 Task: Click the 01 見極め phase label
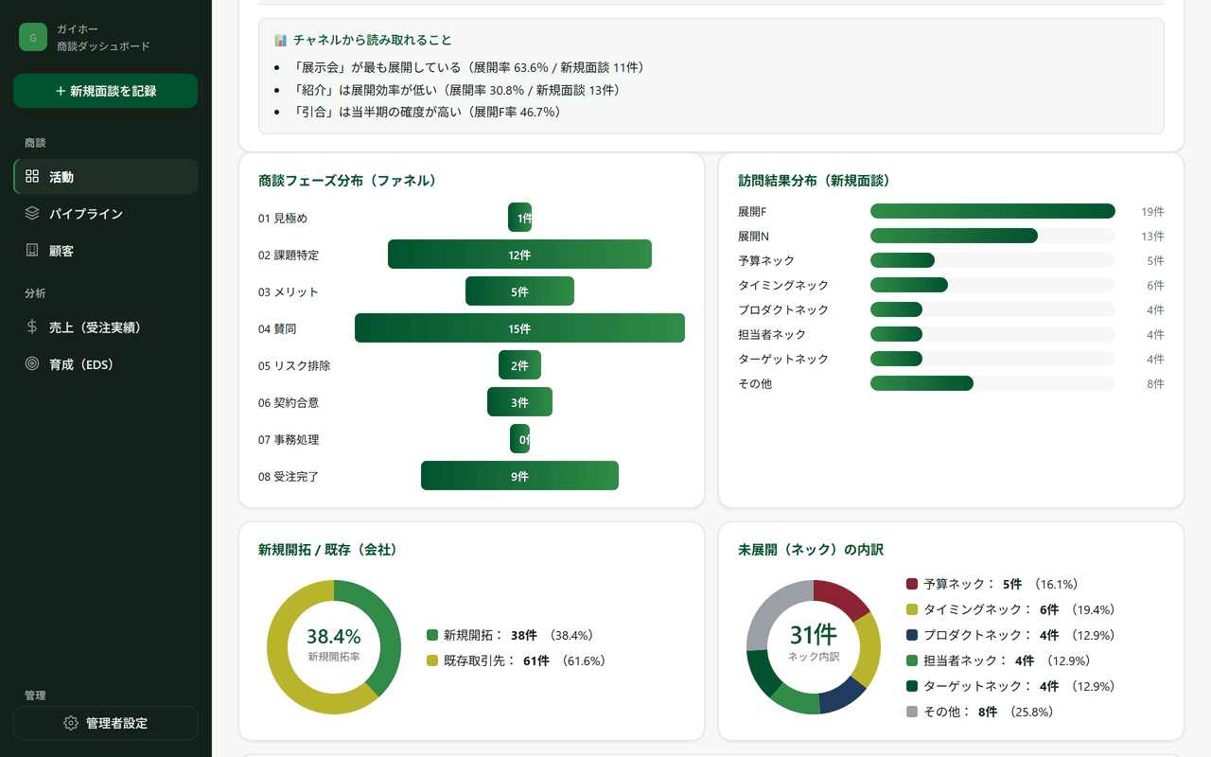pos(283,219)
